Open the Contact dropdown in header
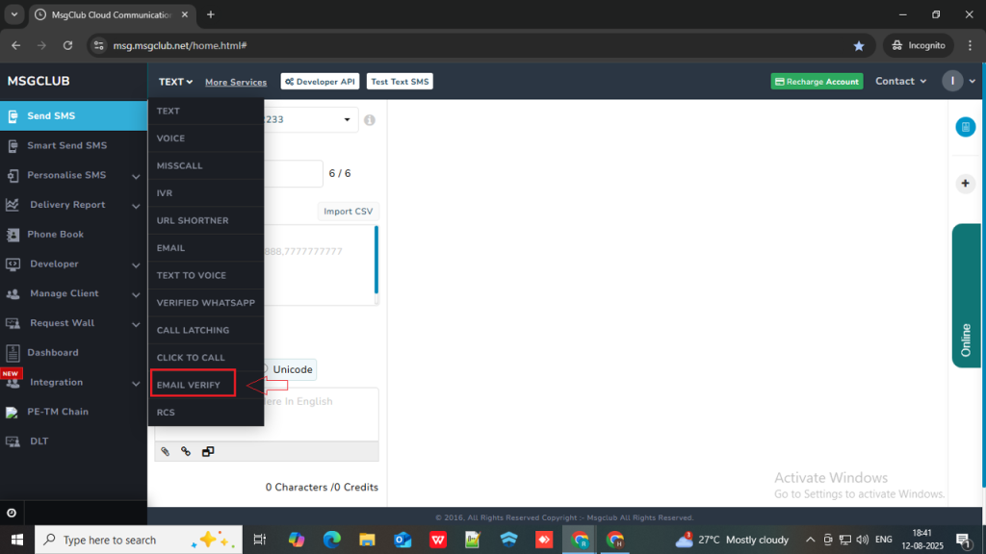This screenshot has height=554, width=986. [x=900, y=81]
